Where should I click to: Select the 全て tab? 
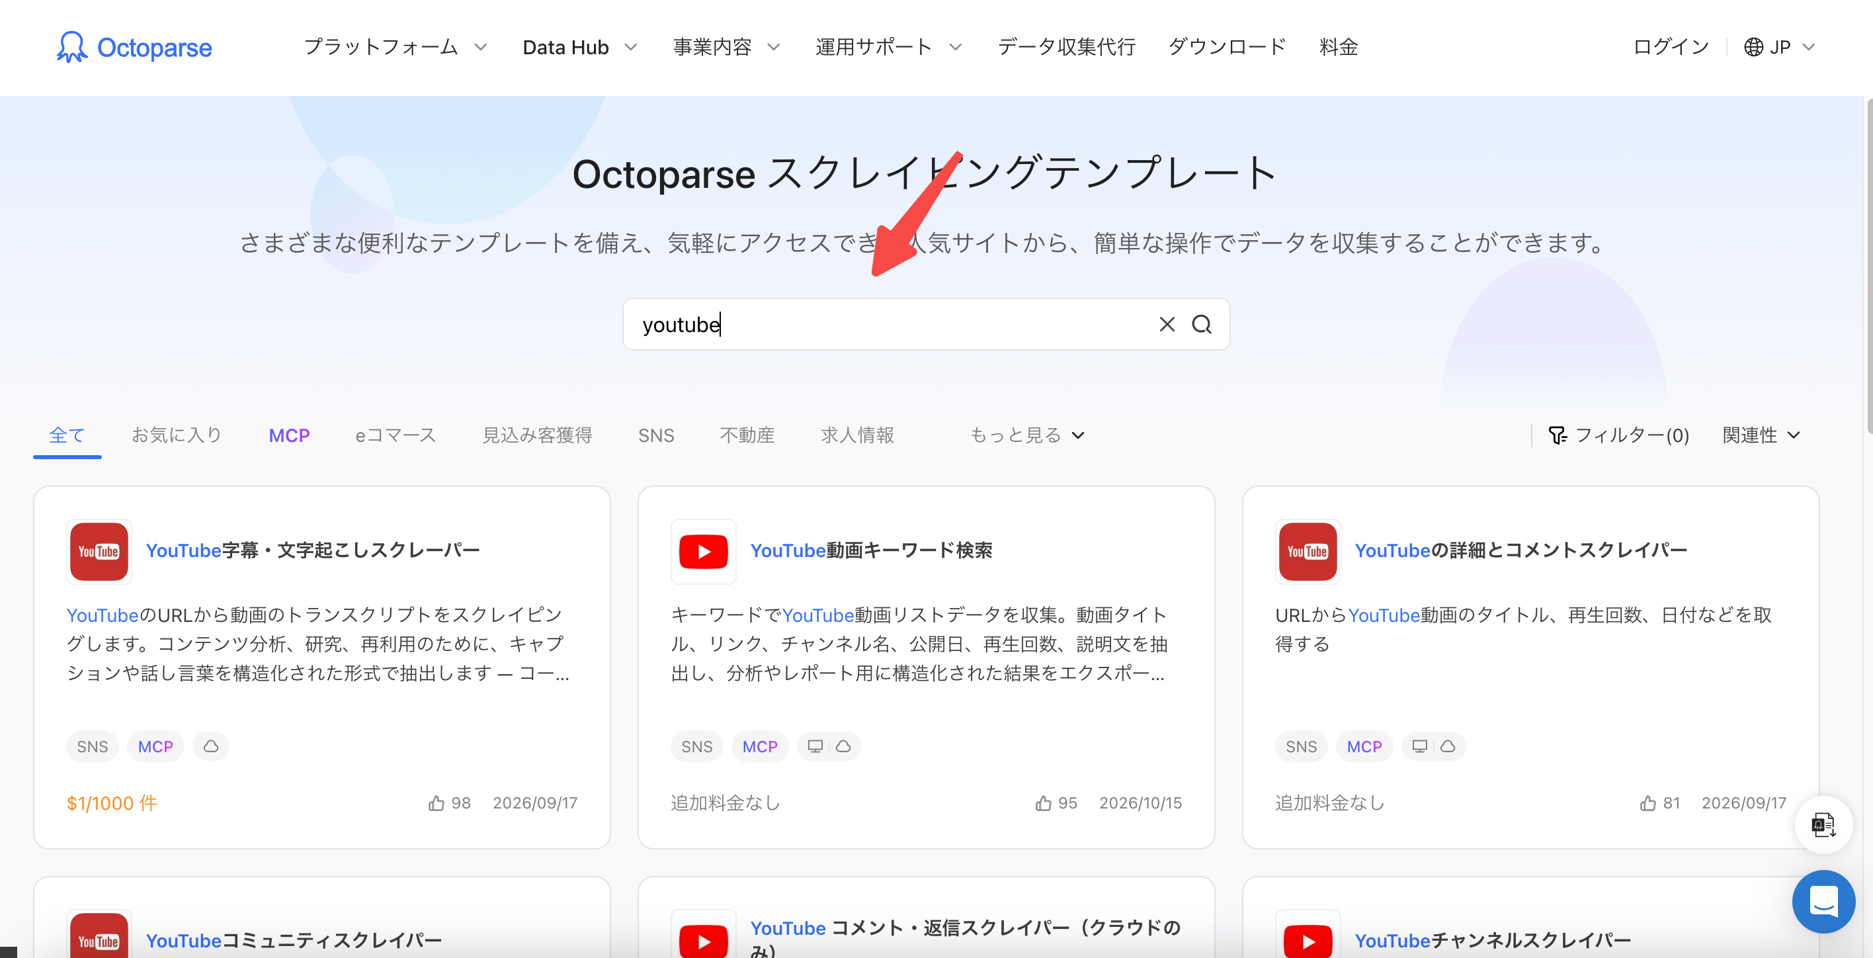pos(67,435)
